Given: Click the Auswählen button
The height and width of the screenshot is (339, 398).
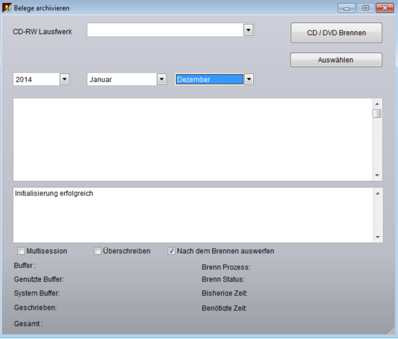Looking at the screenshot, I should [336, 60].
